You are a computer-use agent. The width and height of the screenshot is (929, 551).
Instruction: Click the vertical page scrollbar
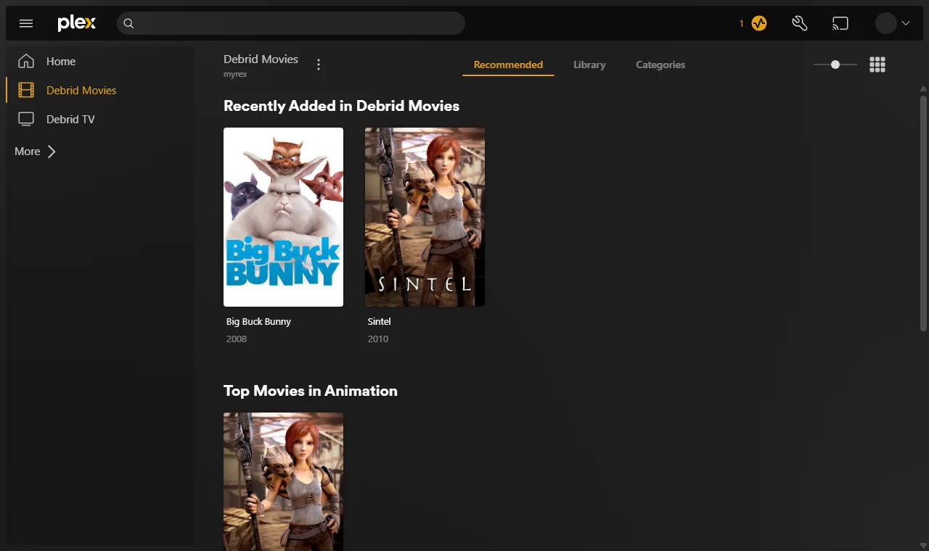[923, 212]
